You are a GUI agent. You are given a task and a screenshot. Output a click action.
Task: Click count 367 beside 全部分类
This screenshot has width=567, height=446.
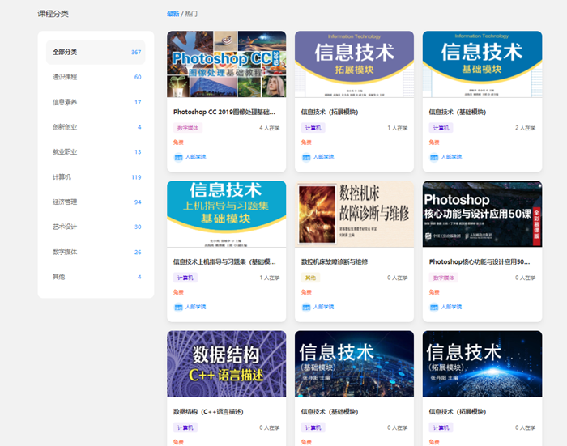pos(136,53)
